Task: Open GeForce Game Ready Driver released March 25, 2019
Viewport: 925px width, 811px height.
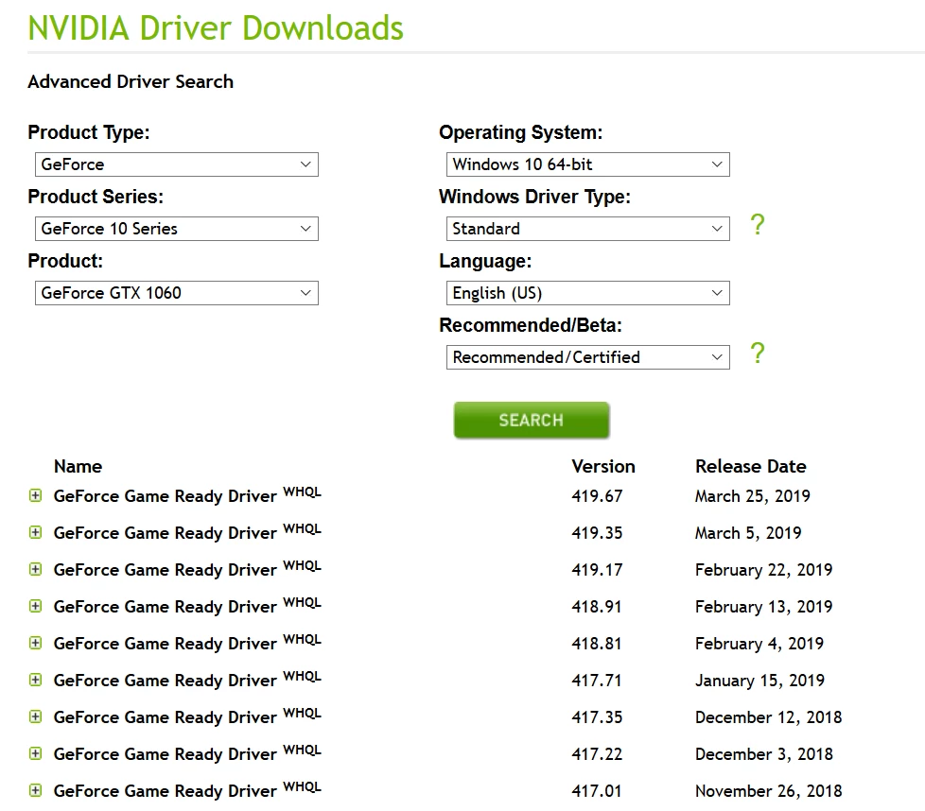Action: point(187,495)
